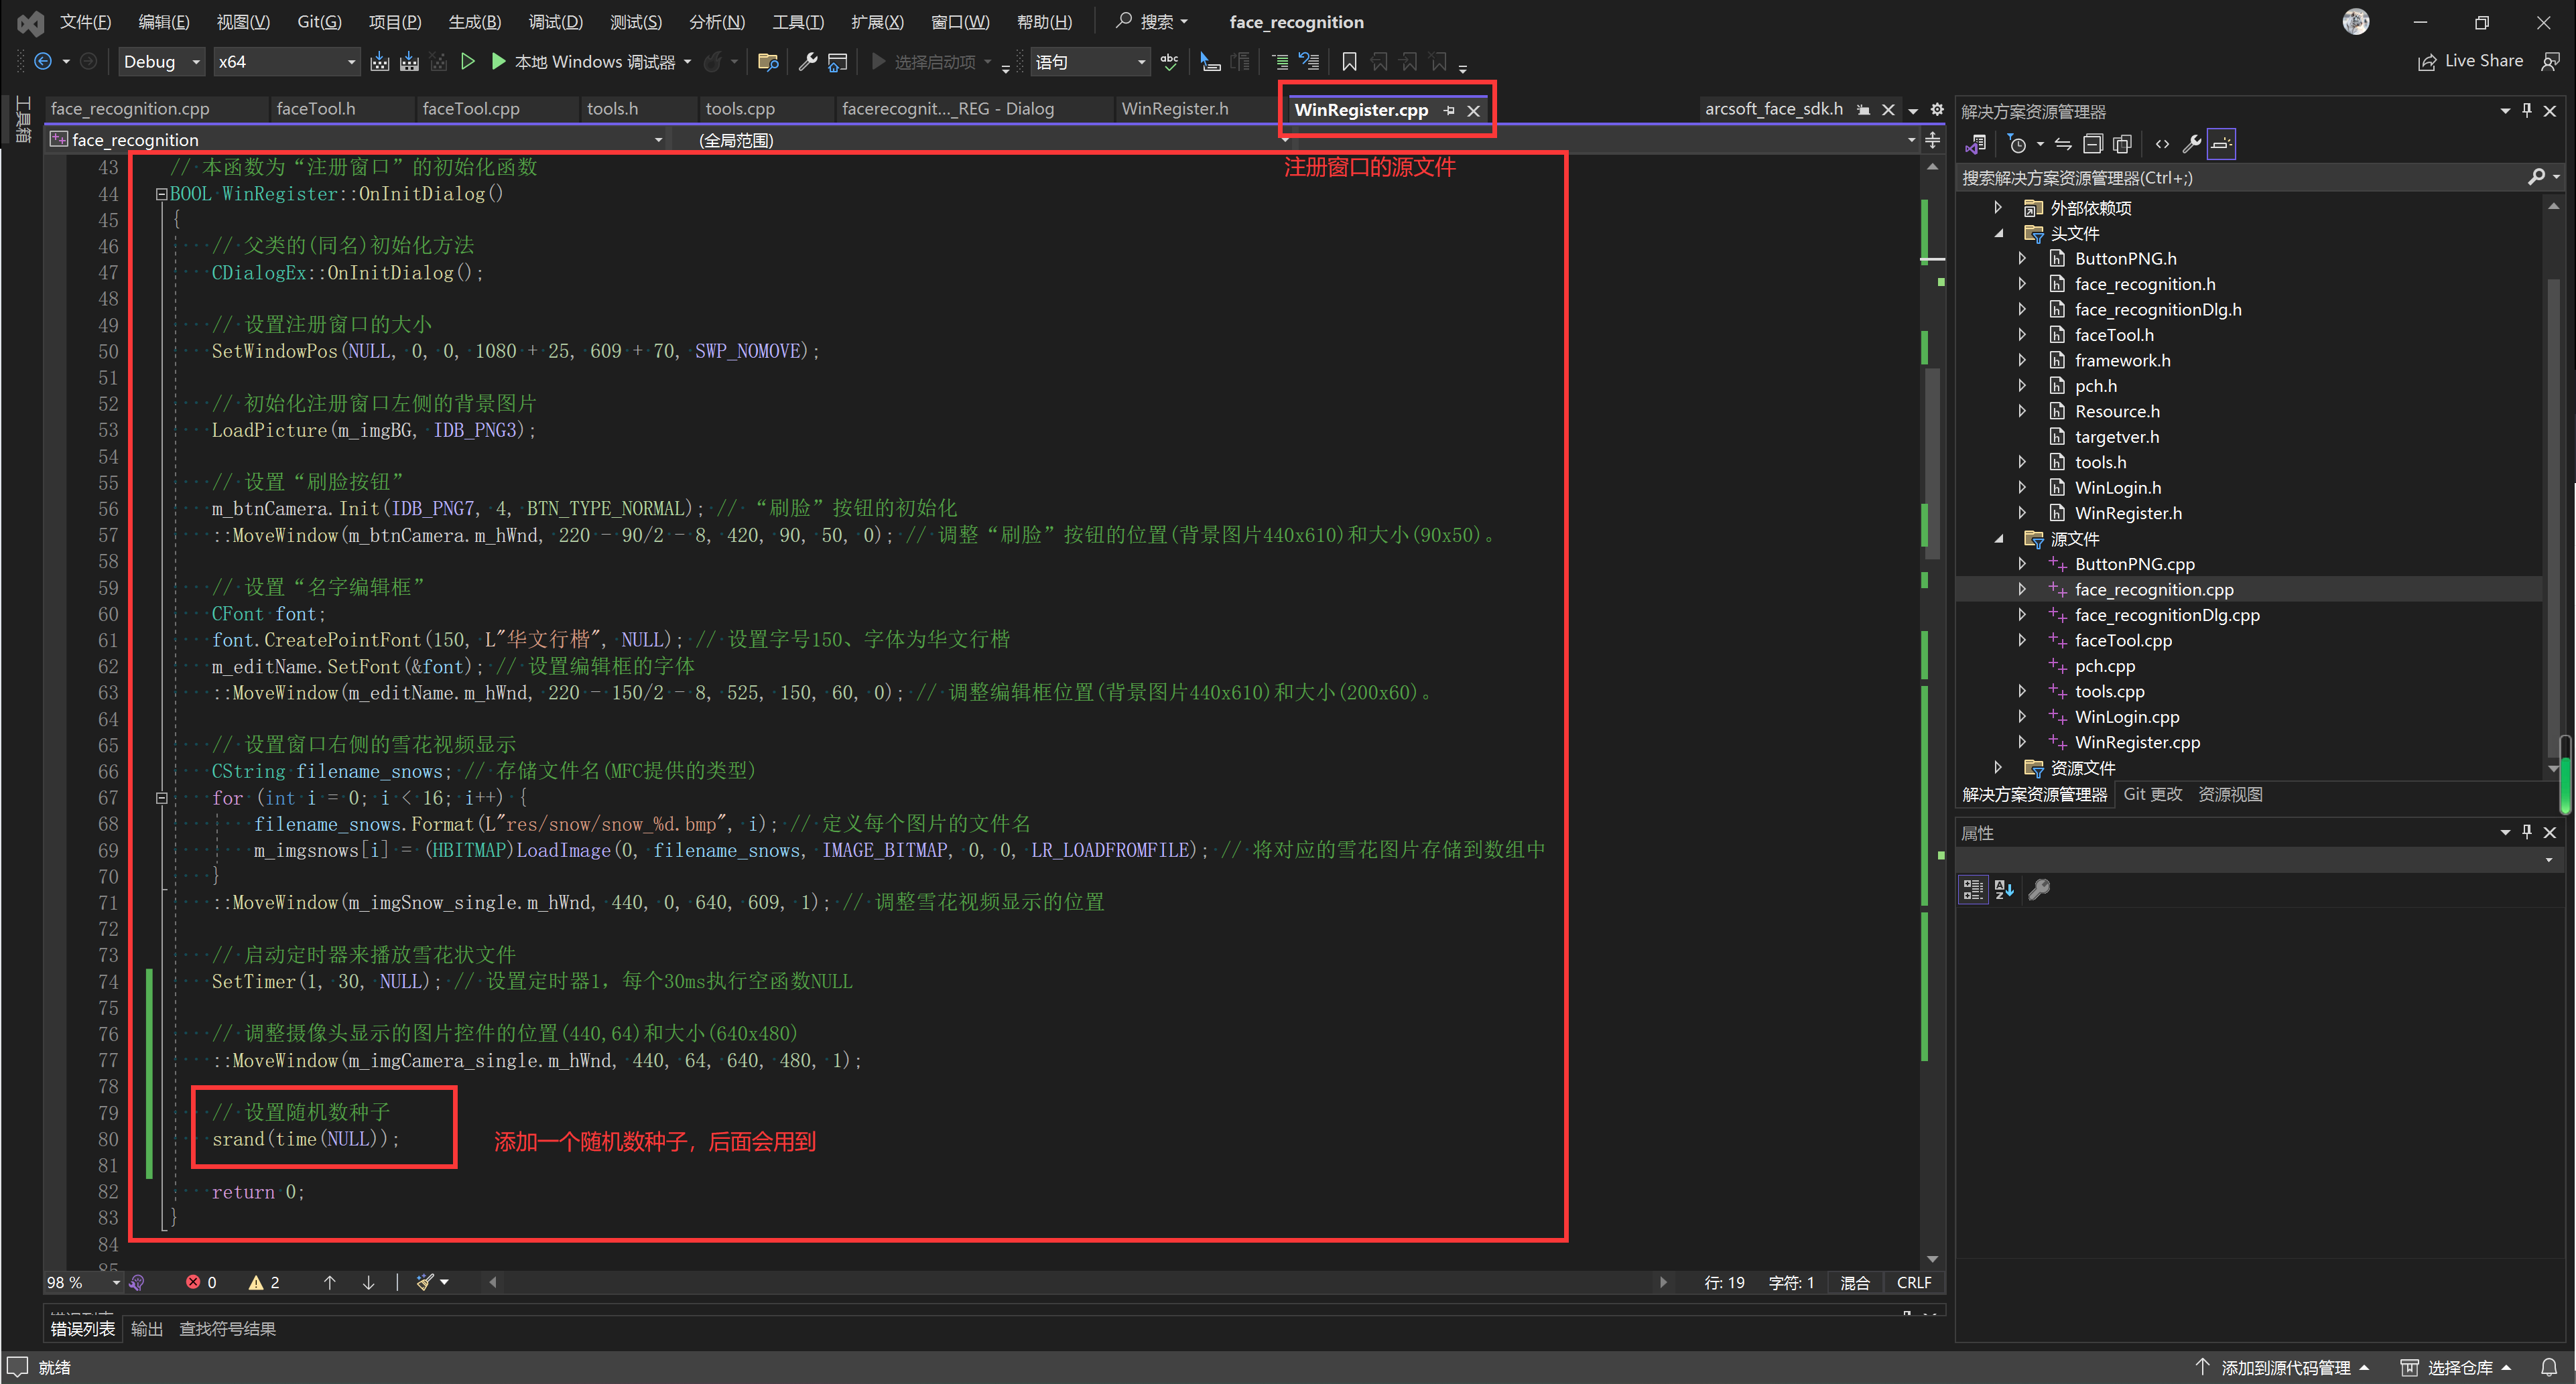Open the Live Share button
Screen dimensions: 2576x1384
click(2470, 62)
